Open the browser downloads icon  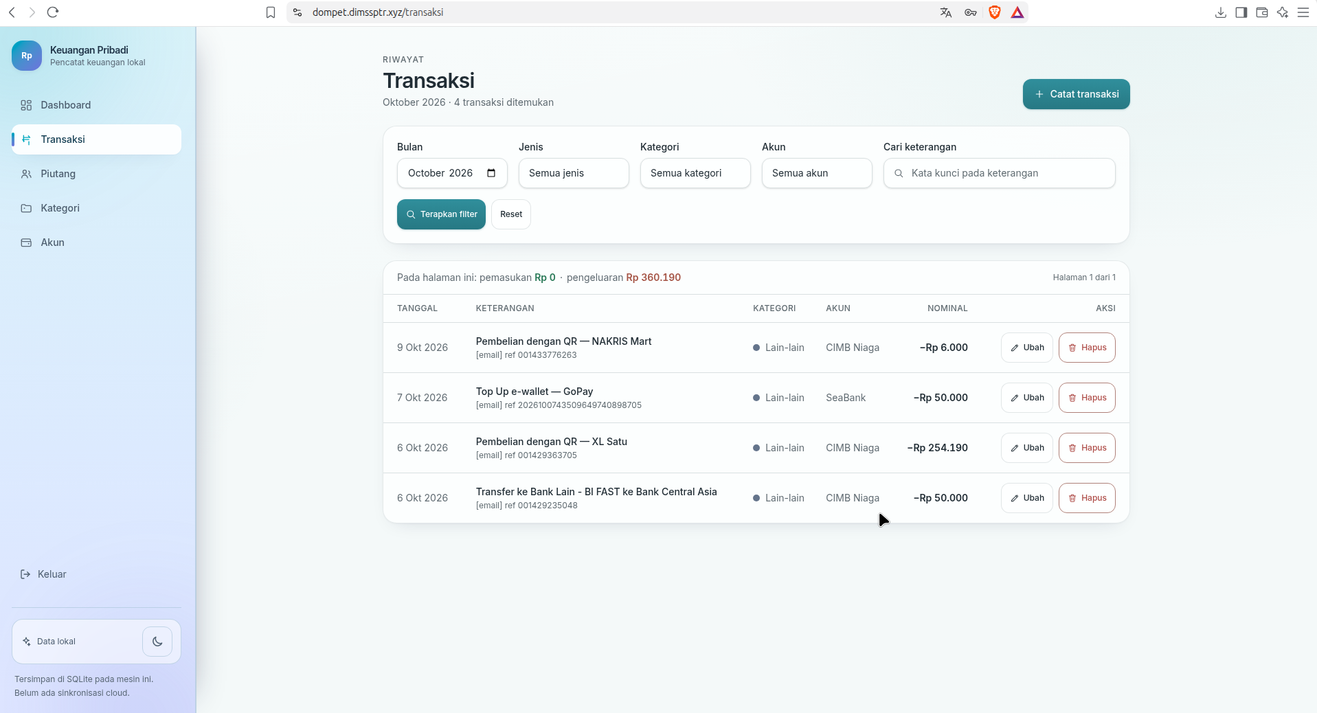1221,12
